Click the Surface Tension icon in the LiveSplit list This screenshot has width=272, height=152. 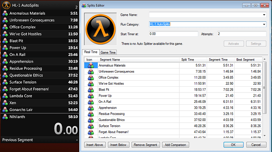pos(5,82)
